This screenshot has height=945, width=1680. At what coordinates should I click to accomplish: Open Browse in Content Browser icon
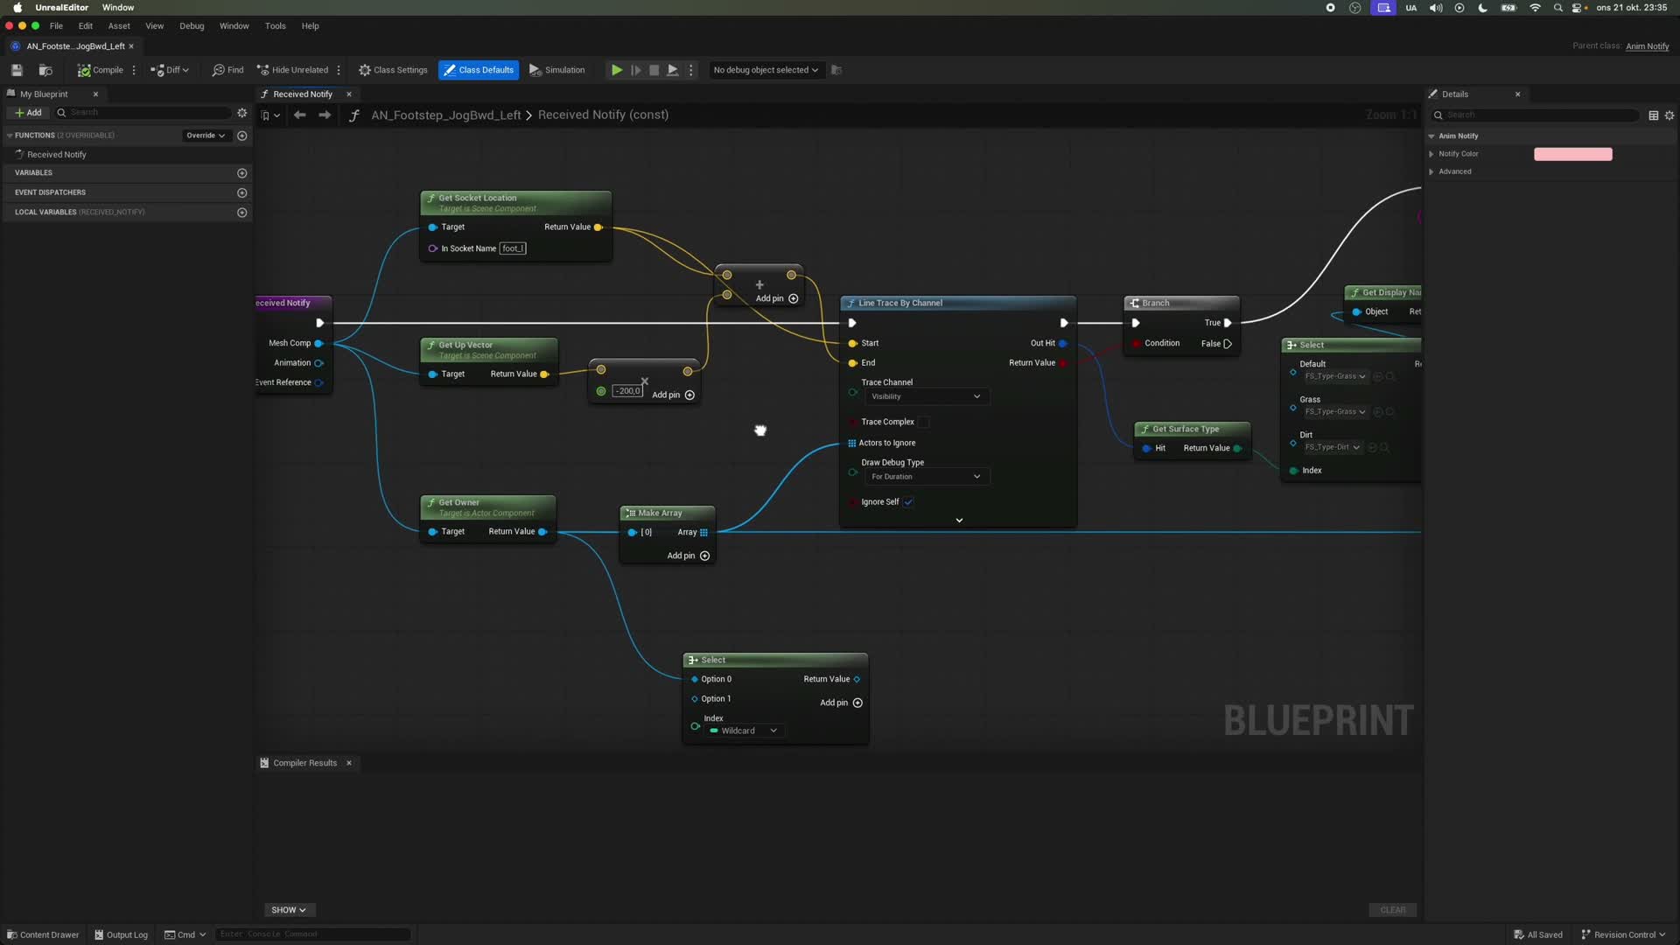coord(45,70)
